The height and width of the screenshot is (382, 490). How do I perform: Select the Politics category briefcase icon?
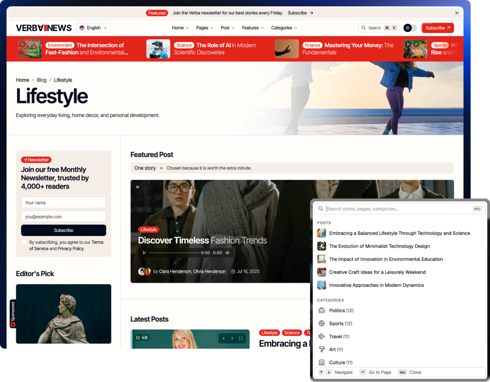(x=322, y=310)
